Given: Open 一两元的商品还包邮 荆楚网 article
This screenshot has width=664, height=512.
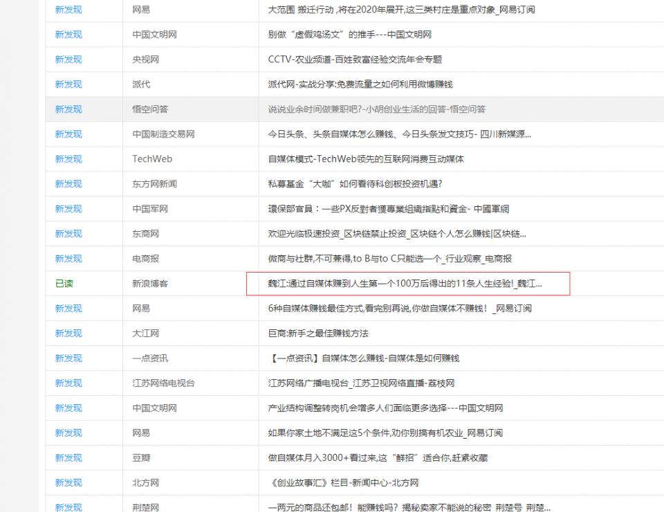Looking at the screenshot, I should (x=409, y=507).
